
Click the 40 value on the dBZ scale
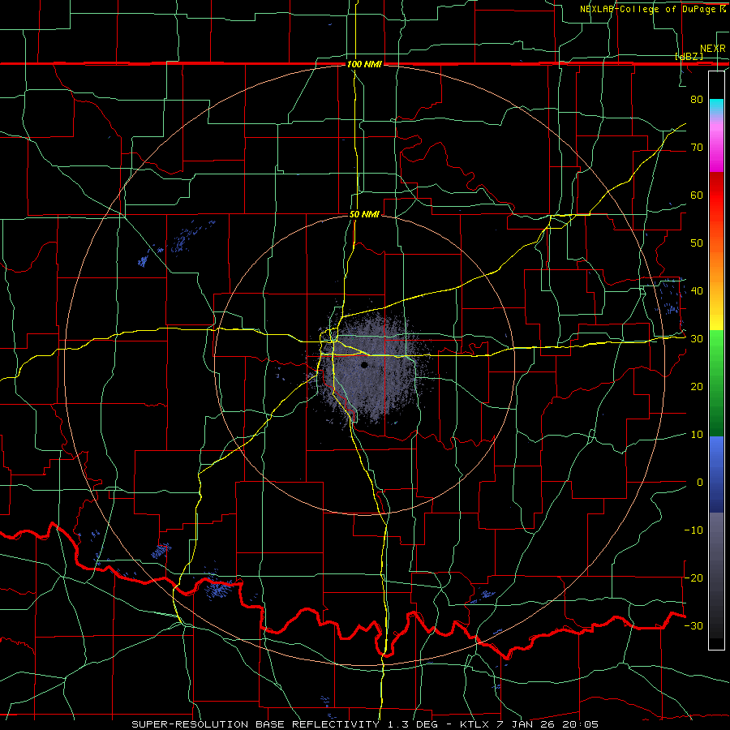click(697, 290)
